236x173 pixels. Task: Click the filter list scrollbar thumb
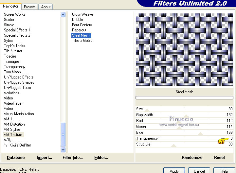63,134
